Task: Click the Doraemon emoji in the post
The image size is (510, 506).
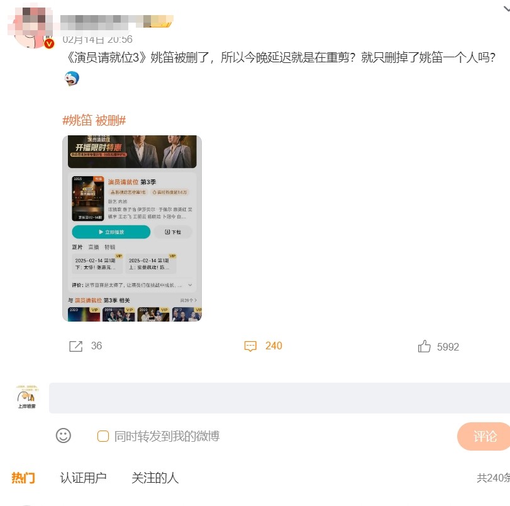Action: click(72, 79)
